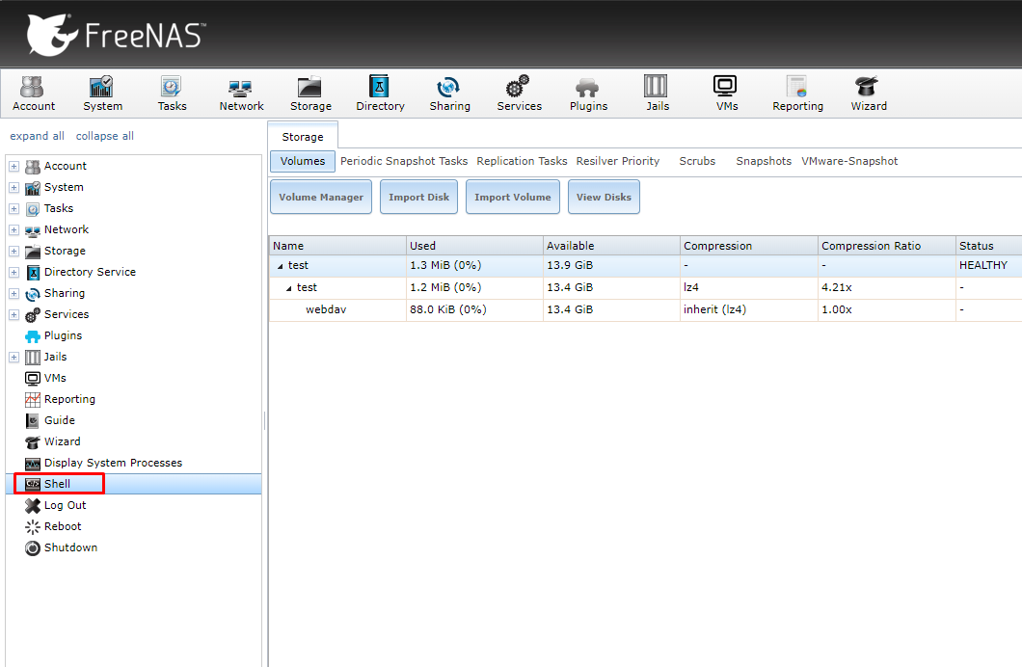Open Tasks in the top toolbar
The width and height of the screenshot is (1022, 667).
click(x=172, y=93)
